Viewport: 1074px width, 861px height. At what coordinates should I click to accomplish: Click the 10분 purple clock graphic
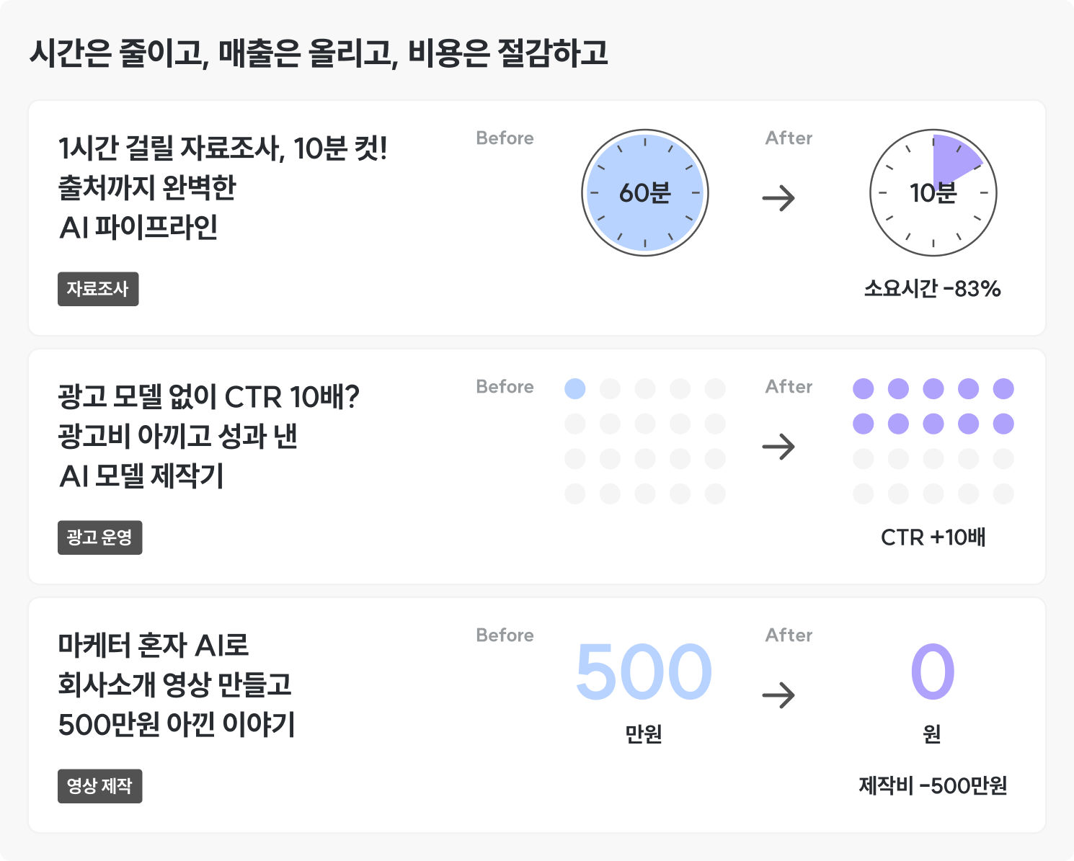(933, 192)
